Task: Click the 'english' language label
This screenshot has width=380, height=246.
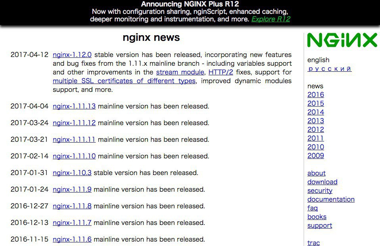Action: click(x=318, y=60)
